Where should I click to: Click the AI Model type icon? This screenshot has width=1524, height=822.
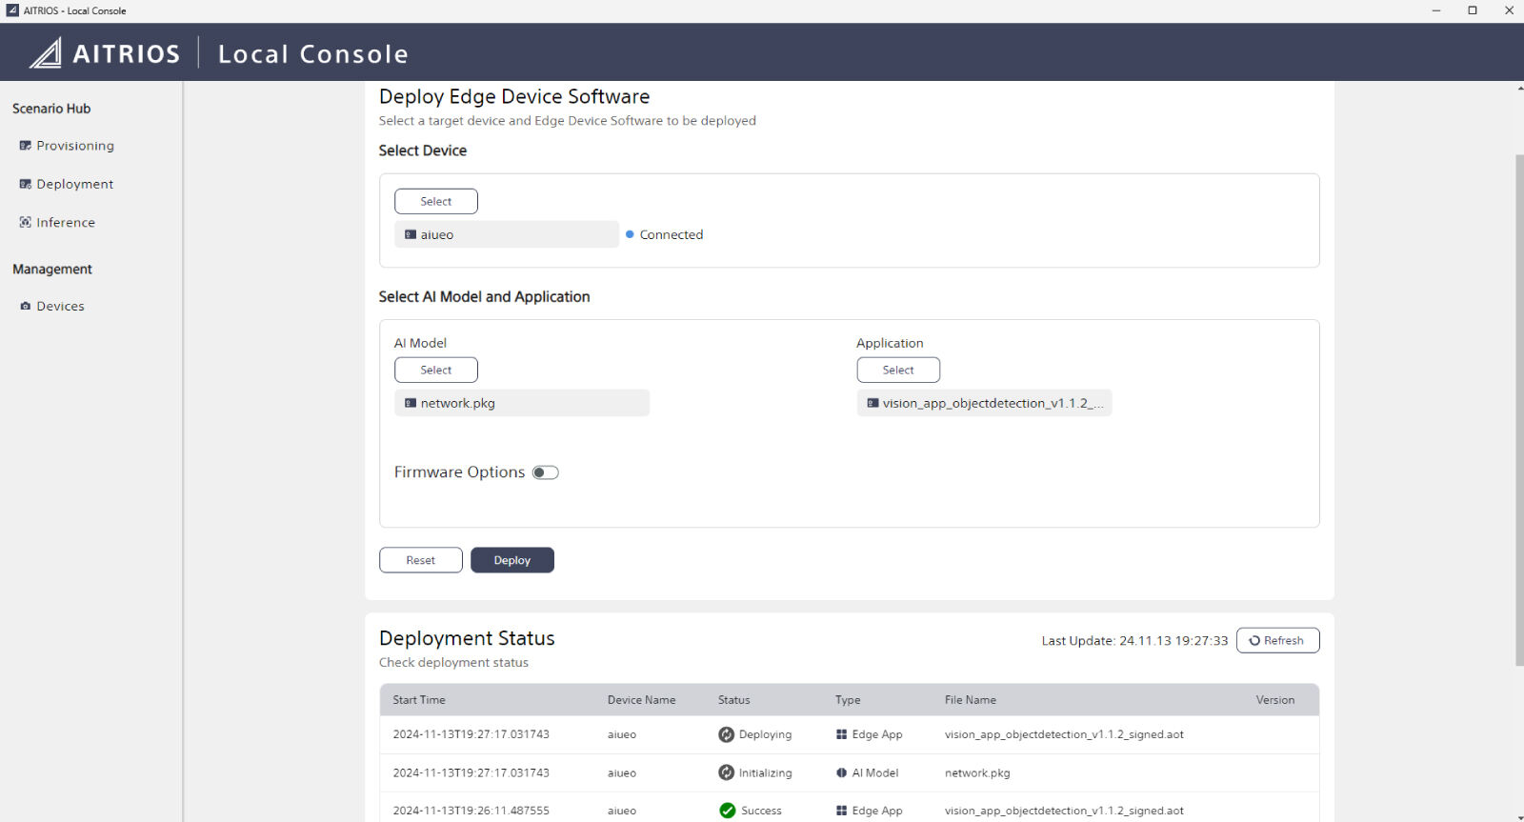pos(842,772)
